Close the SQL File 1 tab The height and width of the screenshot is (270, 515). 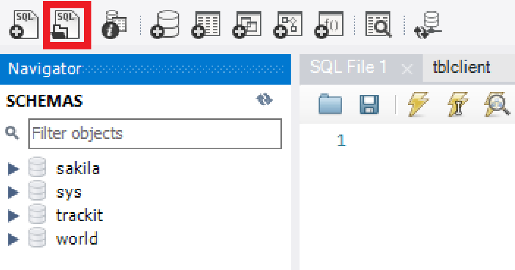407,69
